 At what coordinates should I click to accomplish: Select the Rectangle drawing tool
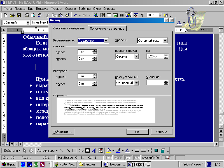click(75, 151)
